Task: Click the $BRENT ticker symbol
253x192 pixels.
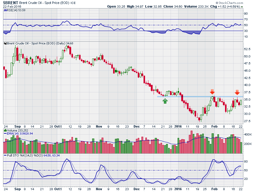Action: (x=10, y=3)
